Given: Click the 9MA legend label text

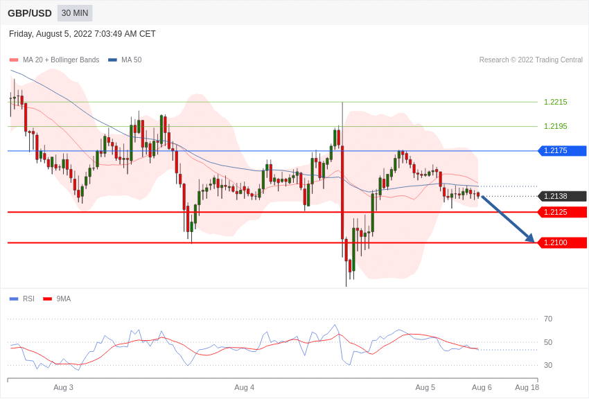Looking at the screenshot, I should pos(64,299).
